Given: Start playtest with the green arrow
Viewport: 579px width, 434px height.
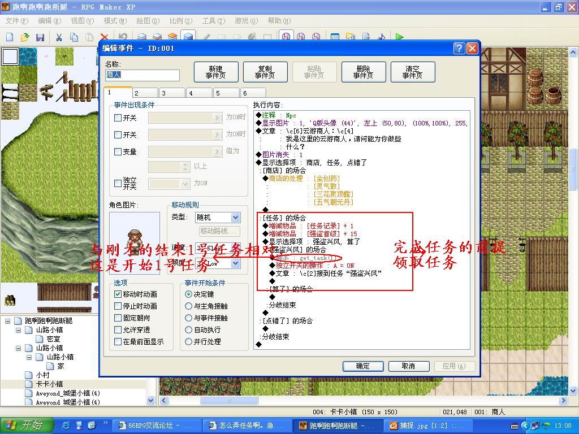Looking at the screenshot, I should 399,37.
